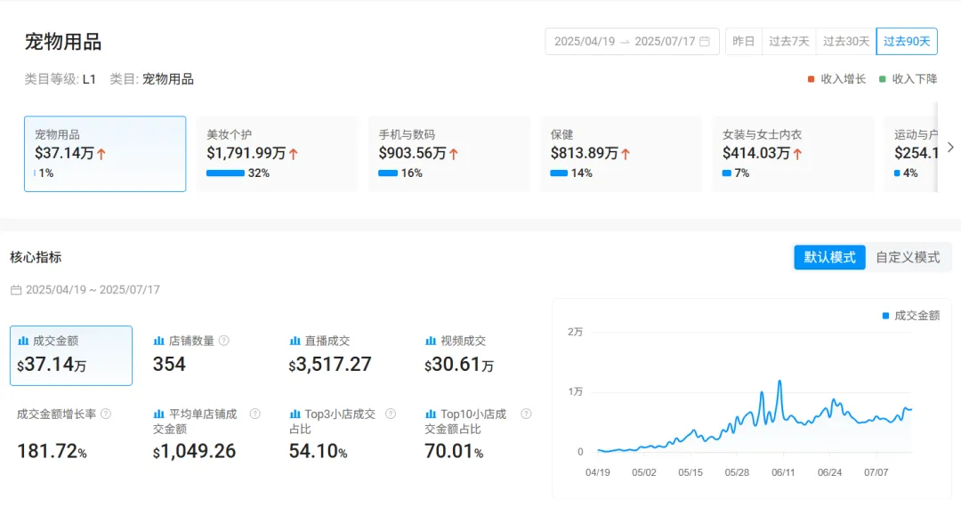
Task: Click help icon beside Top3小店成交占比
Action: click(391, 414)
